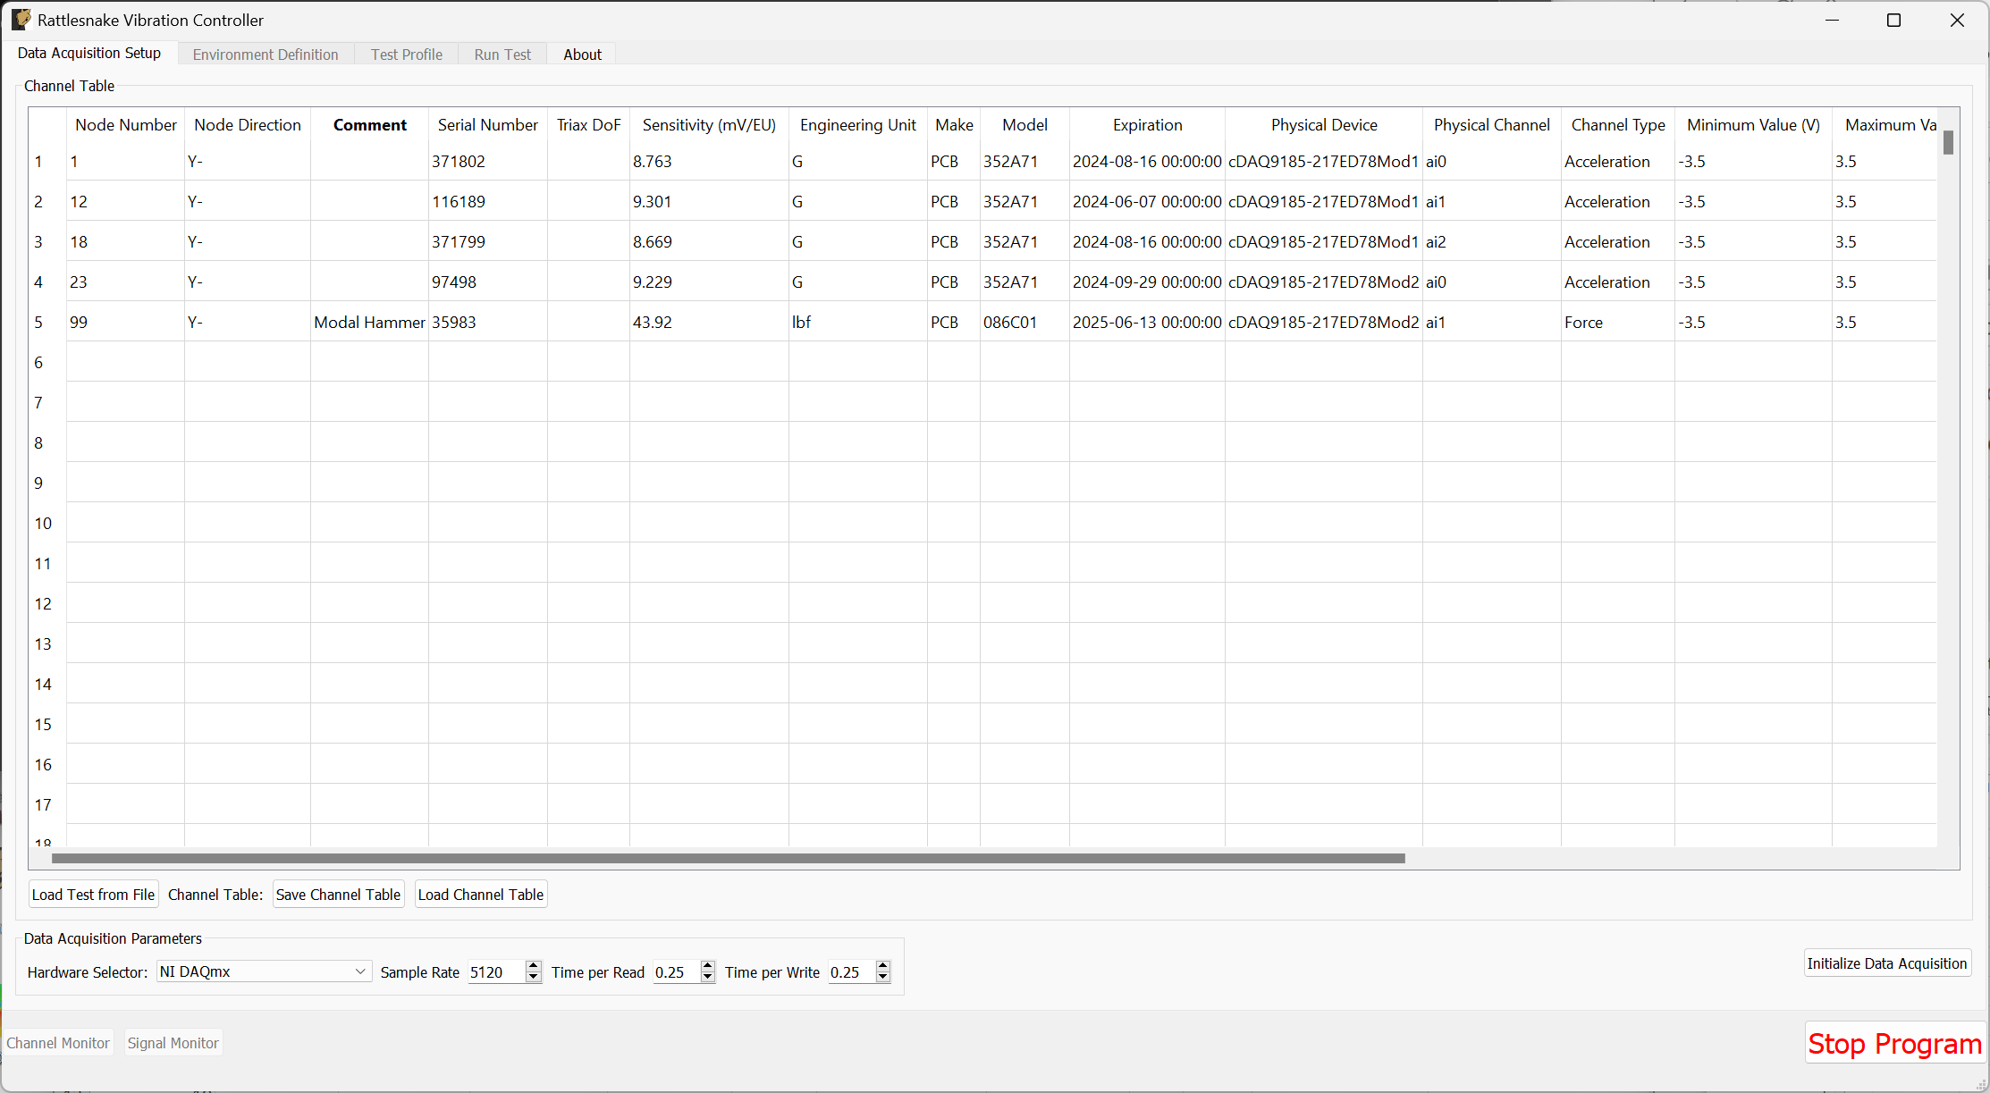Open the Signal Monitor

(173, 1042)
